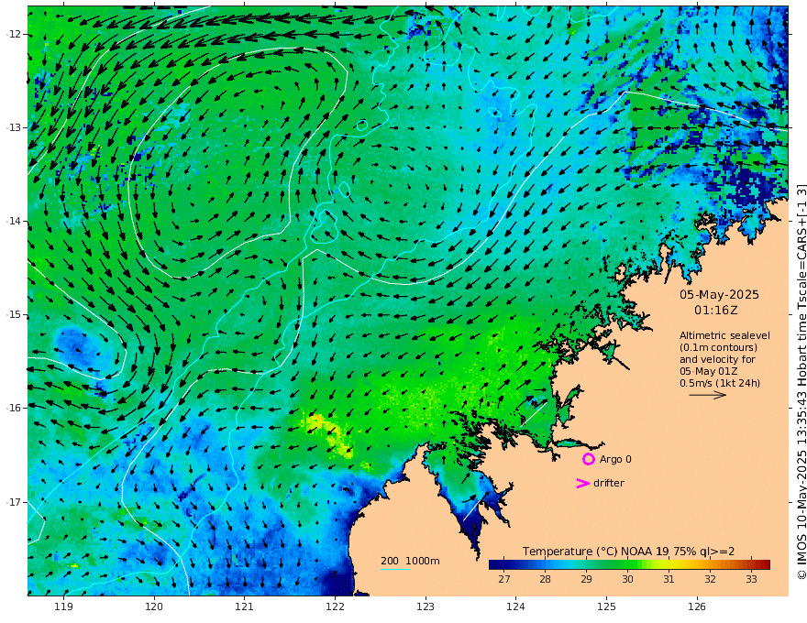Screen dimensions: 807x623
Task: Click the latitude axis label -14
Action: pyautogui.click(x=14, y=221)
